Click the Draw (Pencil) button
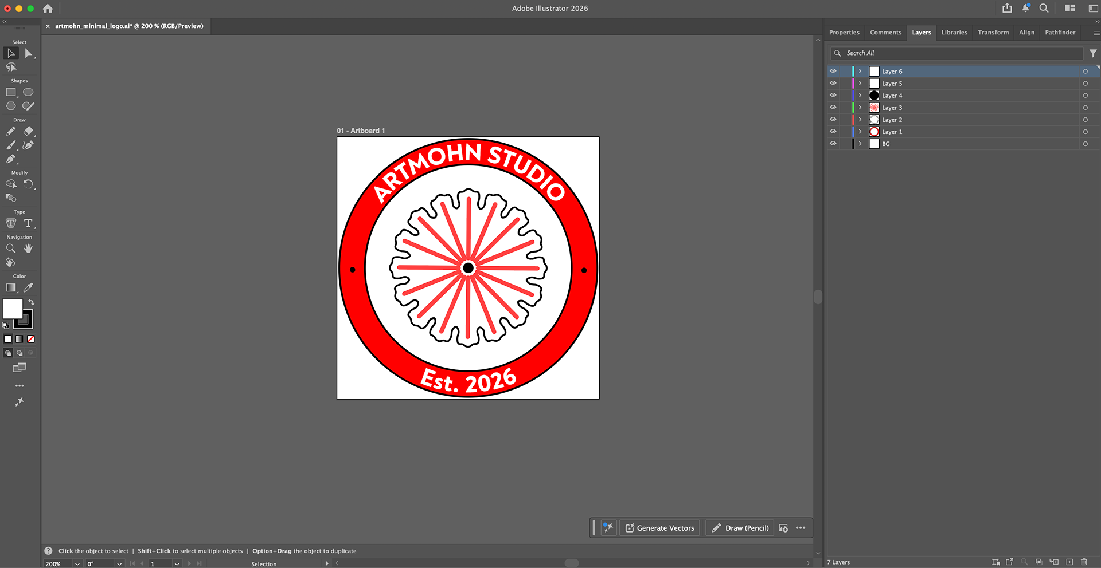Image resolution: width=1101 pixels, height=568 pixels. pyautogui.click(x=740, y=528)
